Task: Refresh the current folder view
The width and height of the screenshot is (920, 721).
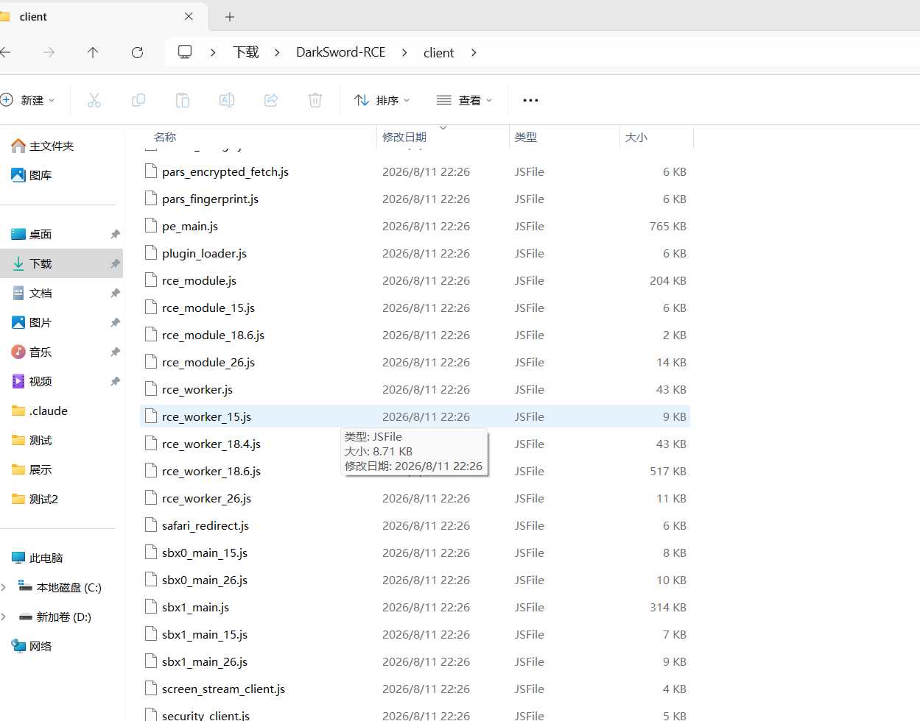Action: click(x=137, y=52)
